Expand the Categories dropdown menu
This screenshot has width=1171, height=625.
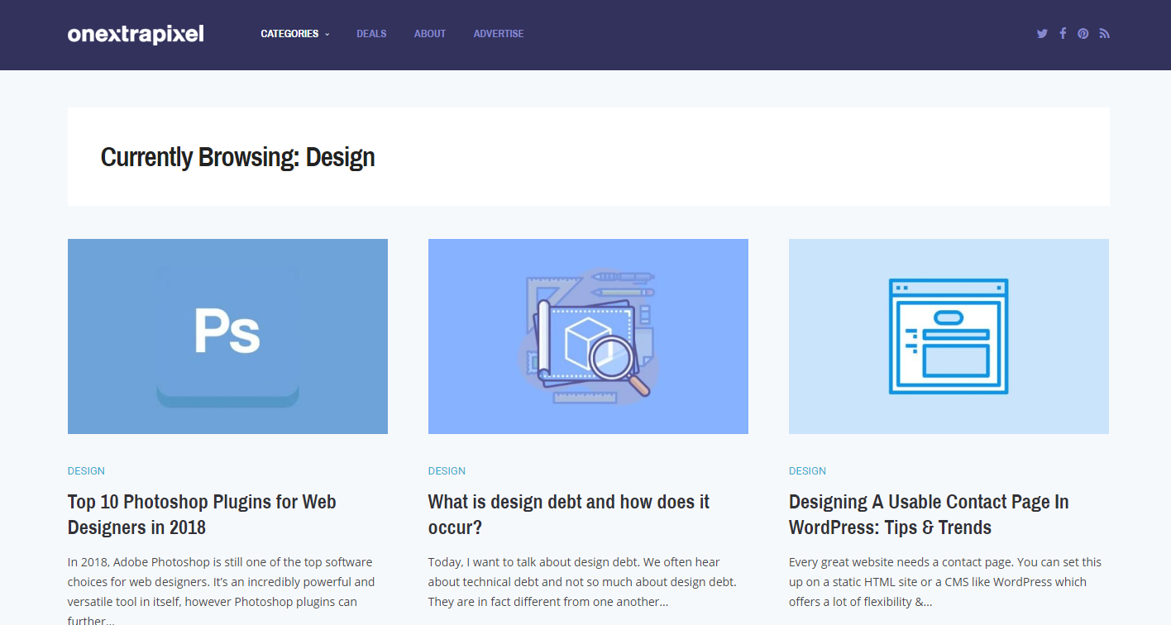[294, 34]
